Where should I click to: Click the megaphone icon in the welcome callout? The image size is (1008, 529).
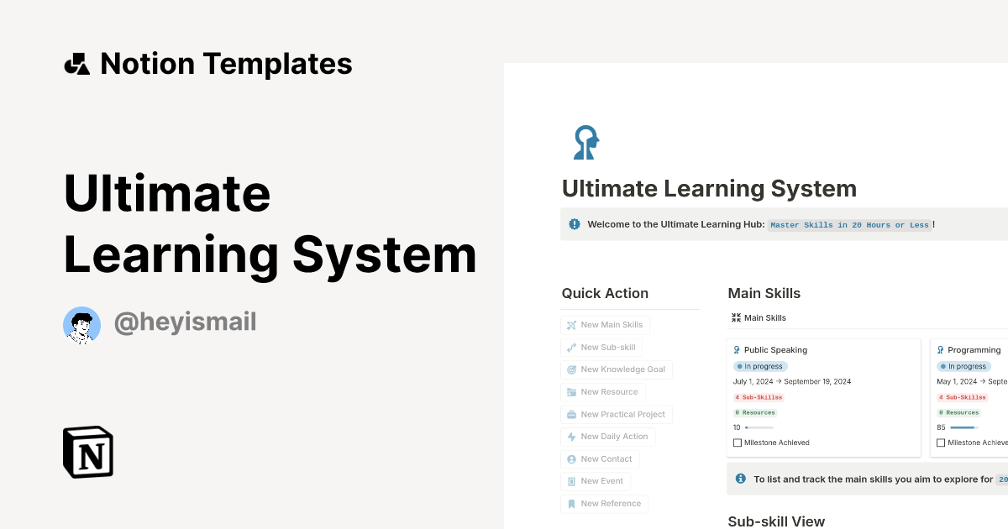point(574,223)
